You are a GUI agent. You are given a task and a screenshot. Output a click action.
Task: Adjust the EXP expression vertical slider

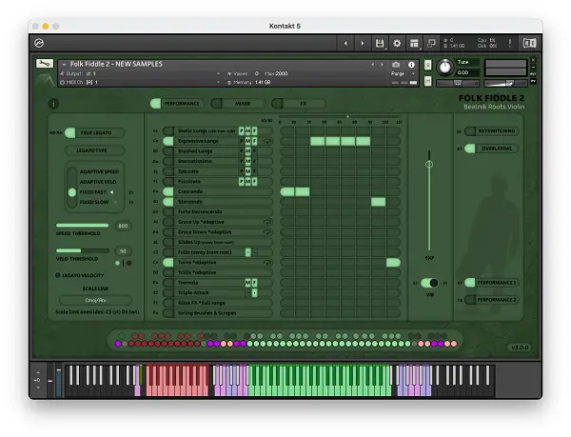429,200
